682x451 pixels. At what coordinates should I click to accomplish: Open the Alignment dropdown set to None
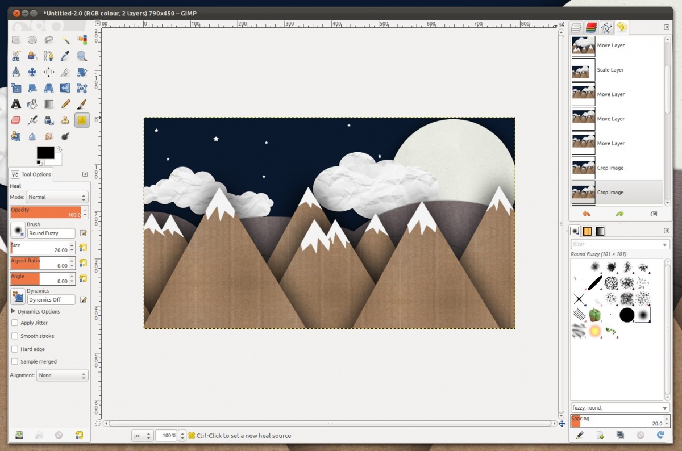[x=62, y=375]
